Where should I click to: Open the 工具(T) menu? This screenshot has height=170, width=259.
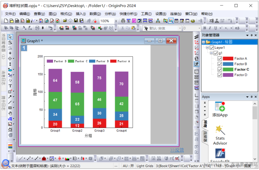coord(146,14)
